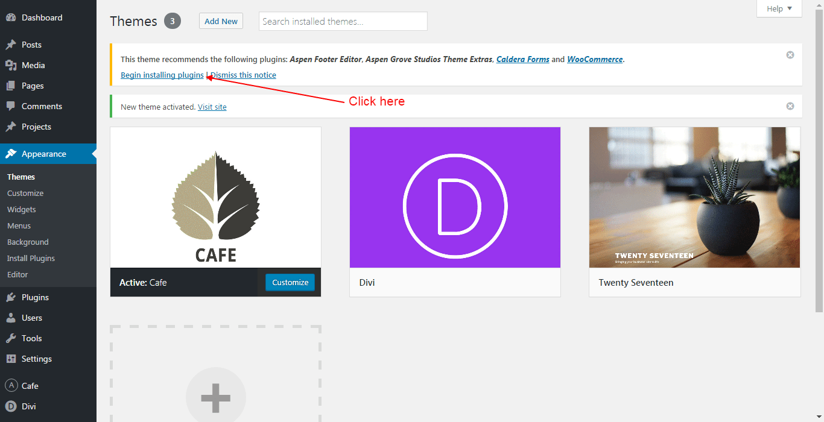This screenshot has height=422, width=824.
Task: Open the Posts menu
Action: coord(48,45)
